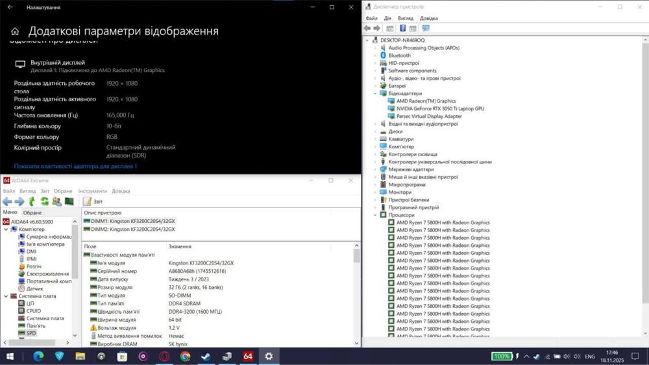Click the Device Manager forward arrow
Screen dimensions: 649x365
pos(376,28)
